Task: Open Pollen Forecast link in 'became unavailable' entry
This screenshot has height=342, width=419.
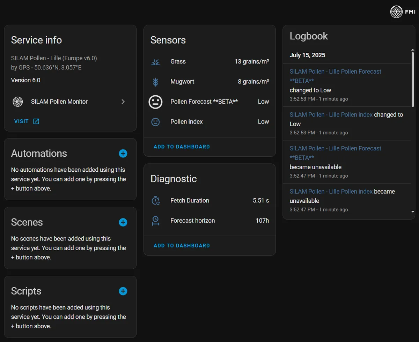Action: pos(336,153)
